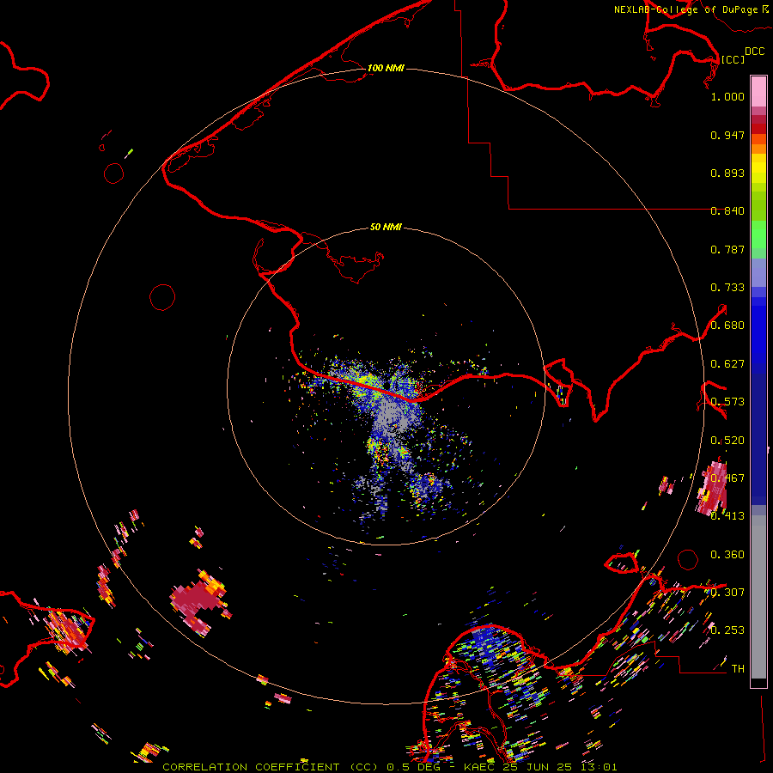Select the 0.520 scale value label

pyautogui.click(x=727, y=441)
